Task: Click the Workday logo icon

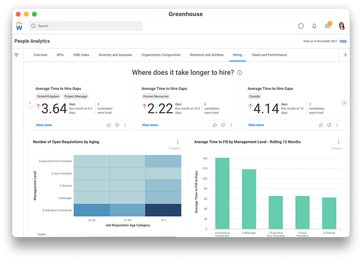Action: click(19, 26)
